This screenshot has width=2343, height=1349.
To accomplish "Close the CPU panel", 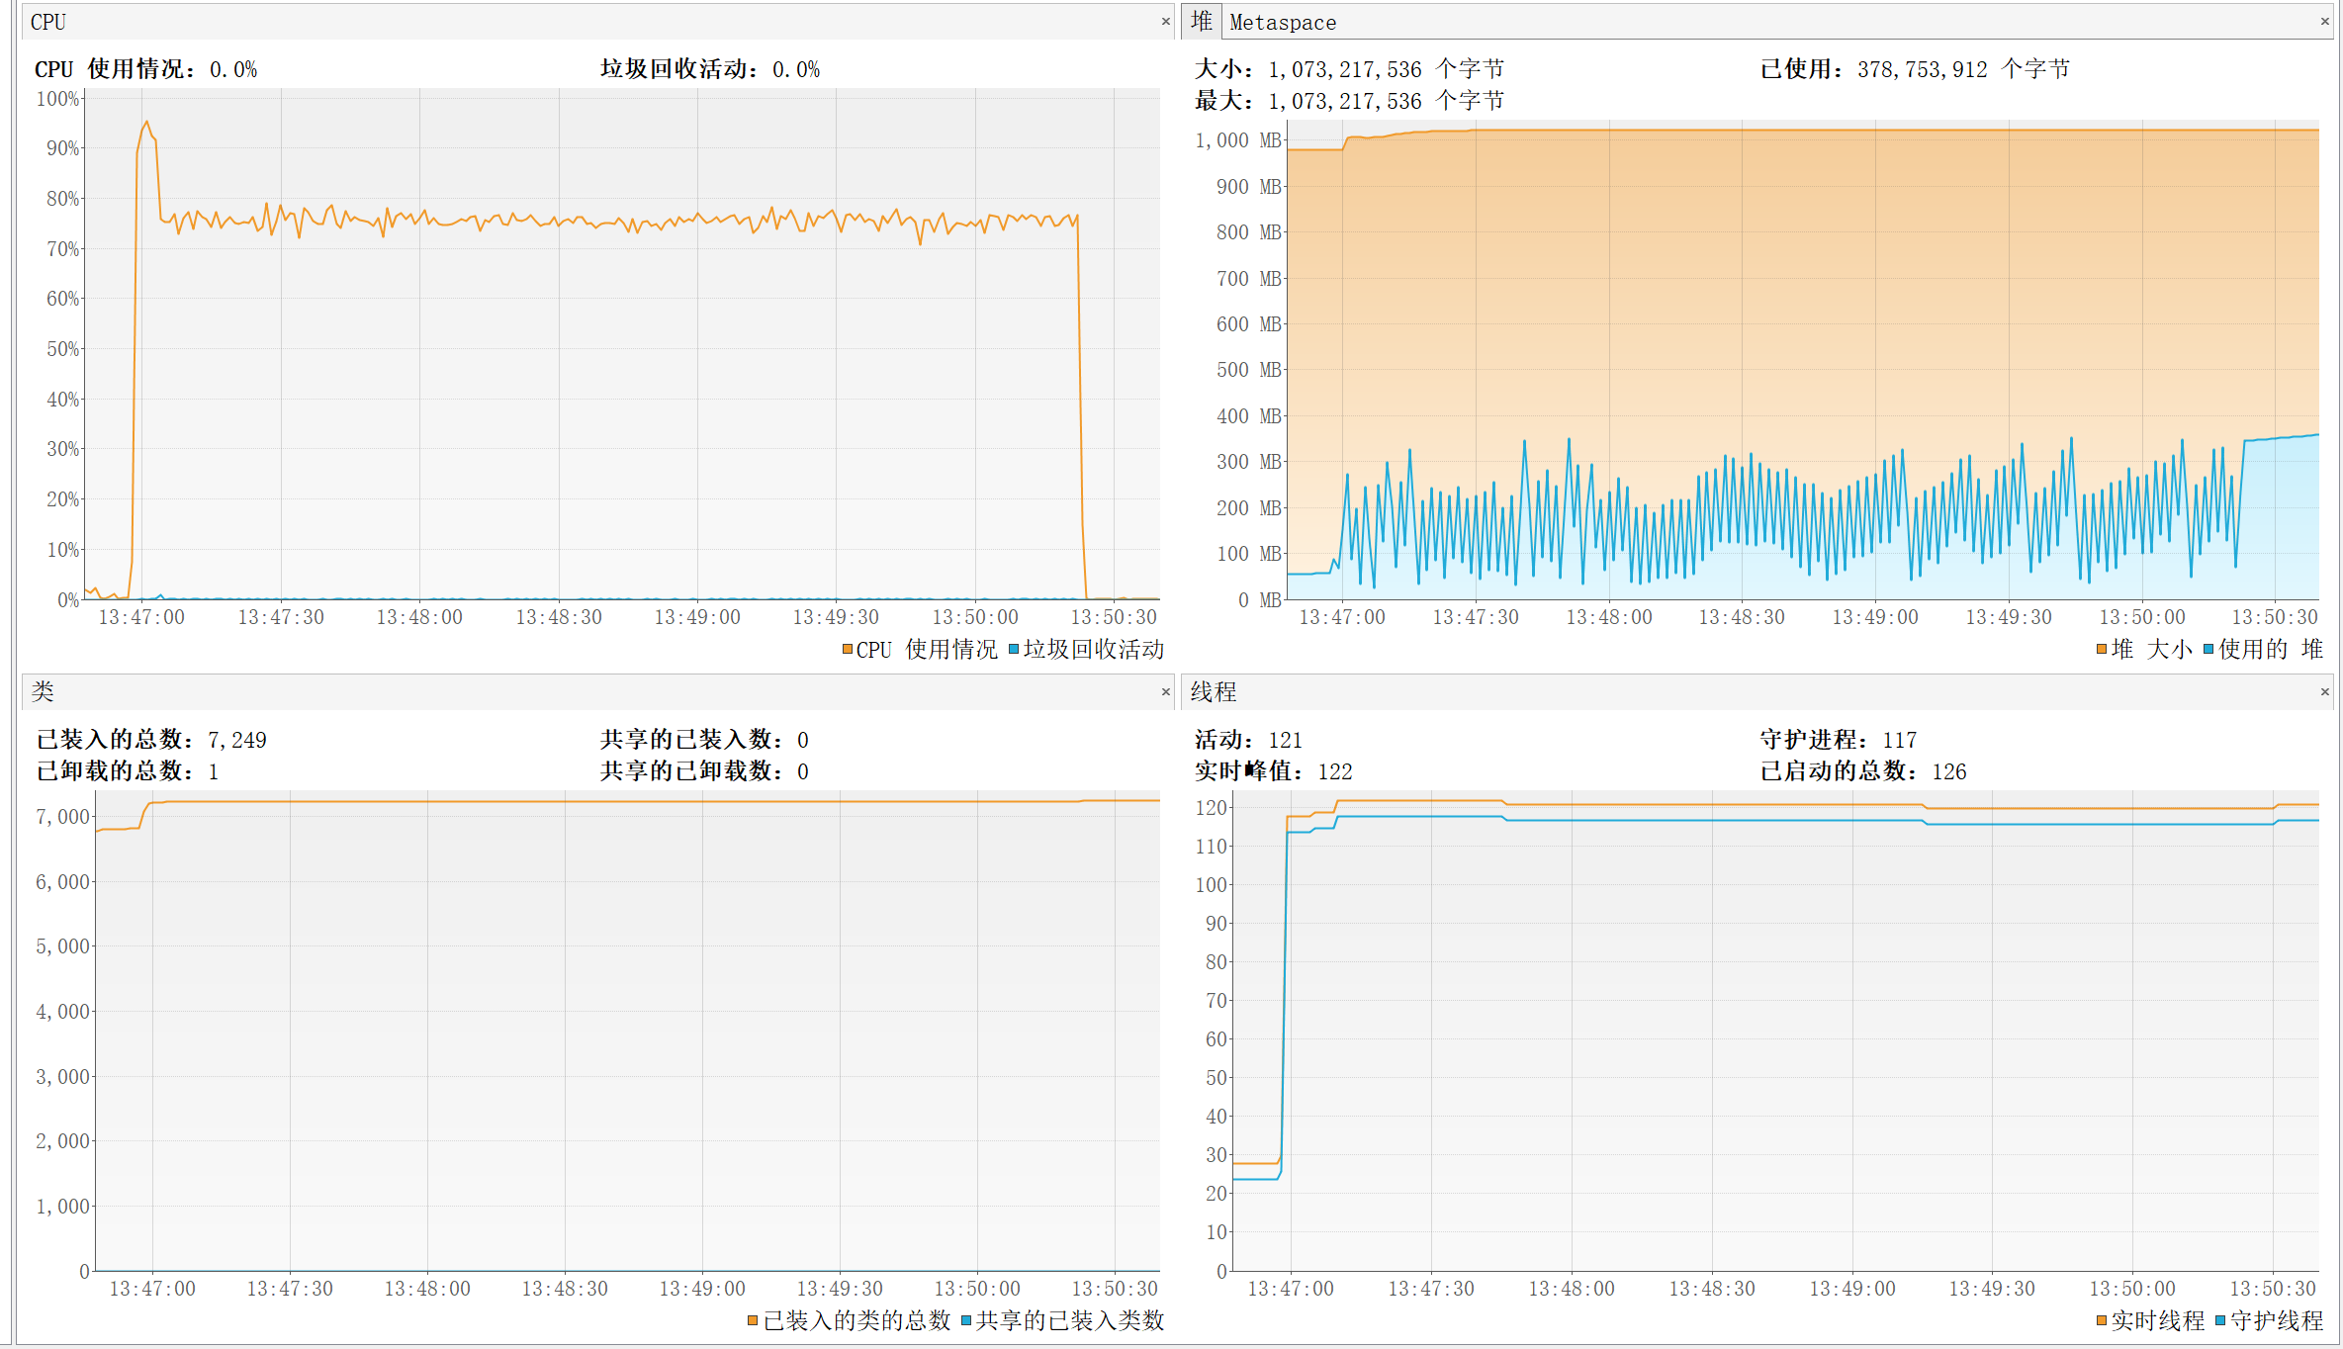I will pos(1165,21).
